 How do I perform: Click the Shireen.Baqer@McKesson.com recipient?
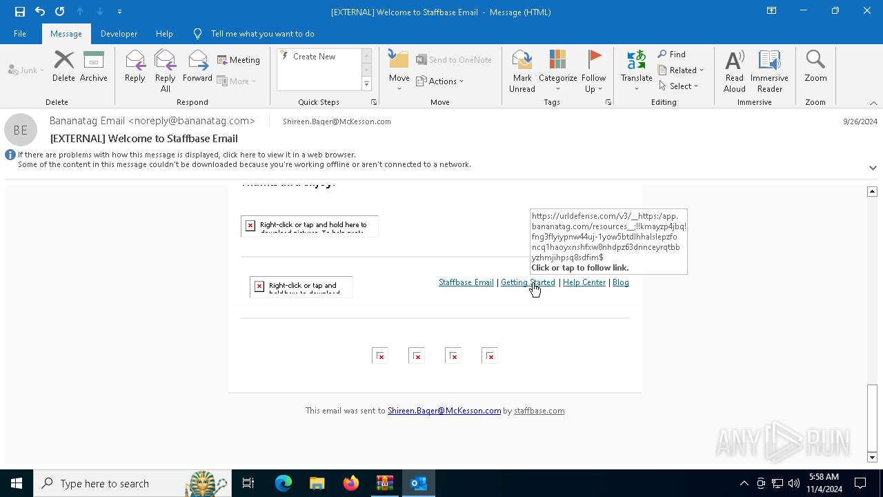tap(337, 121)
